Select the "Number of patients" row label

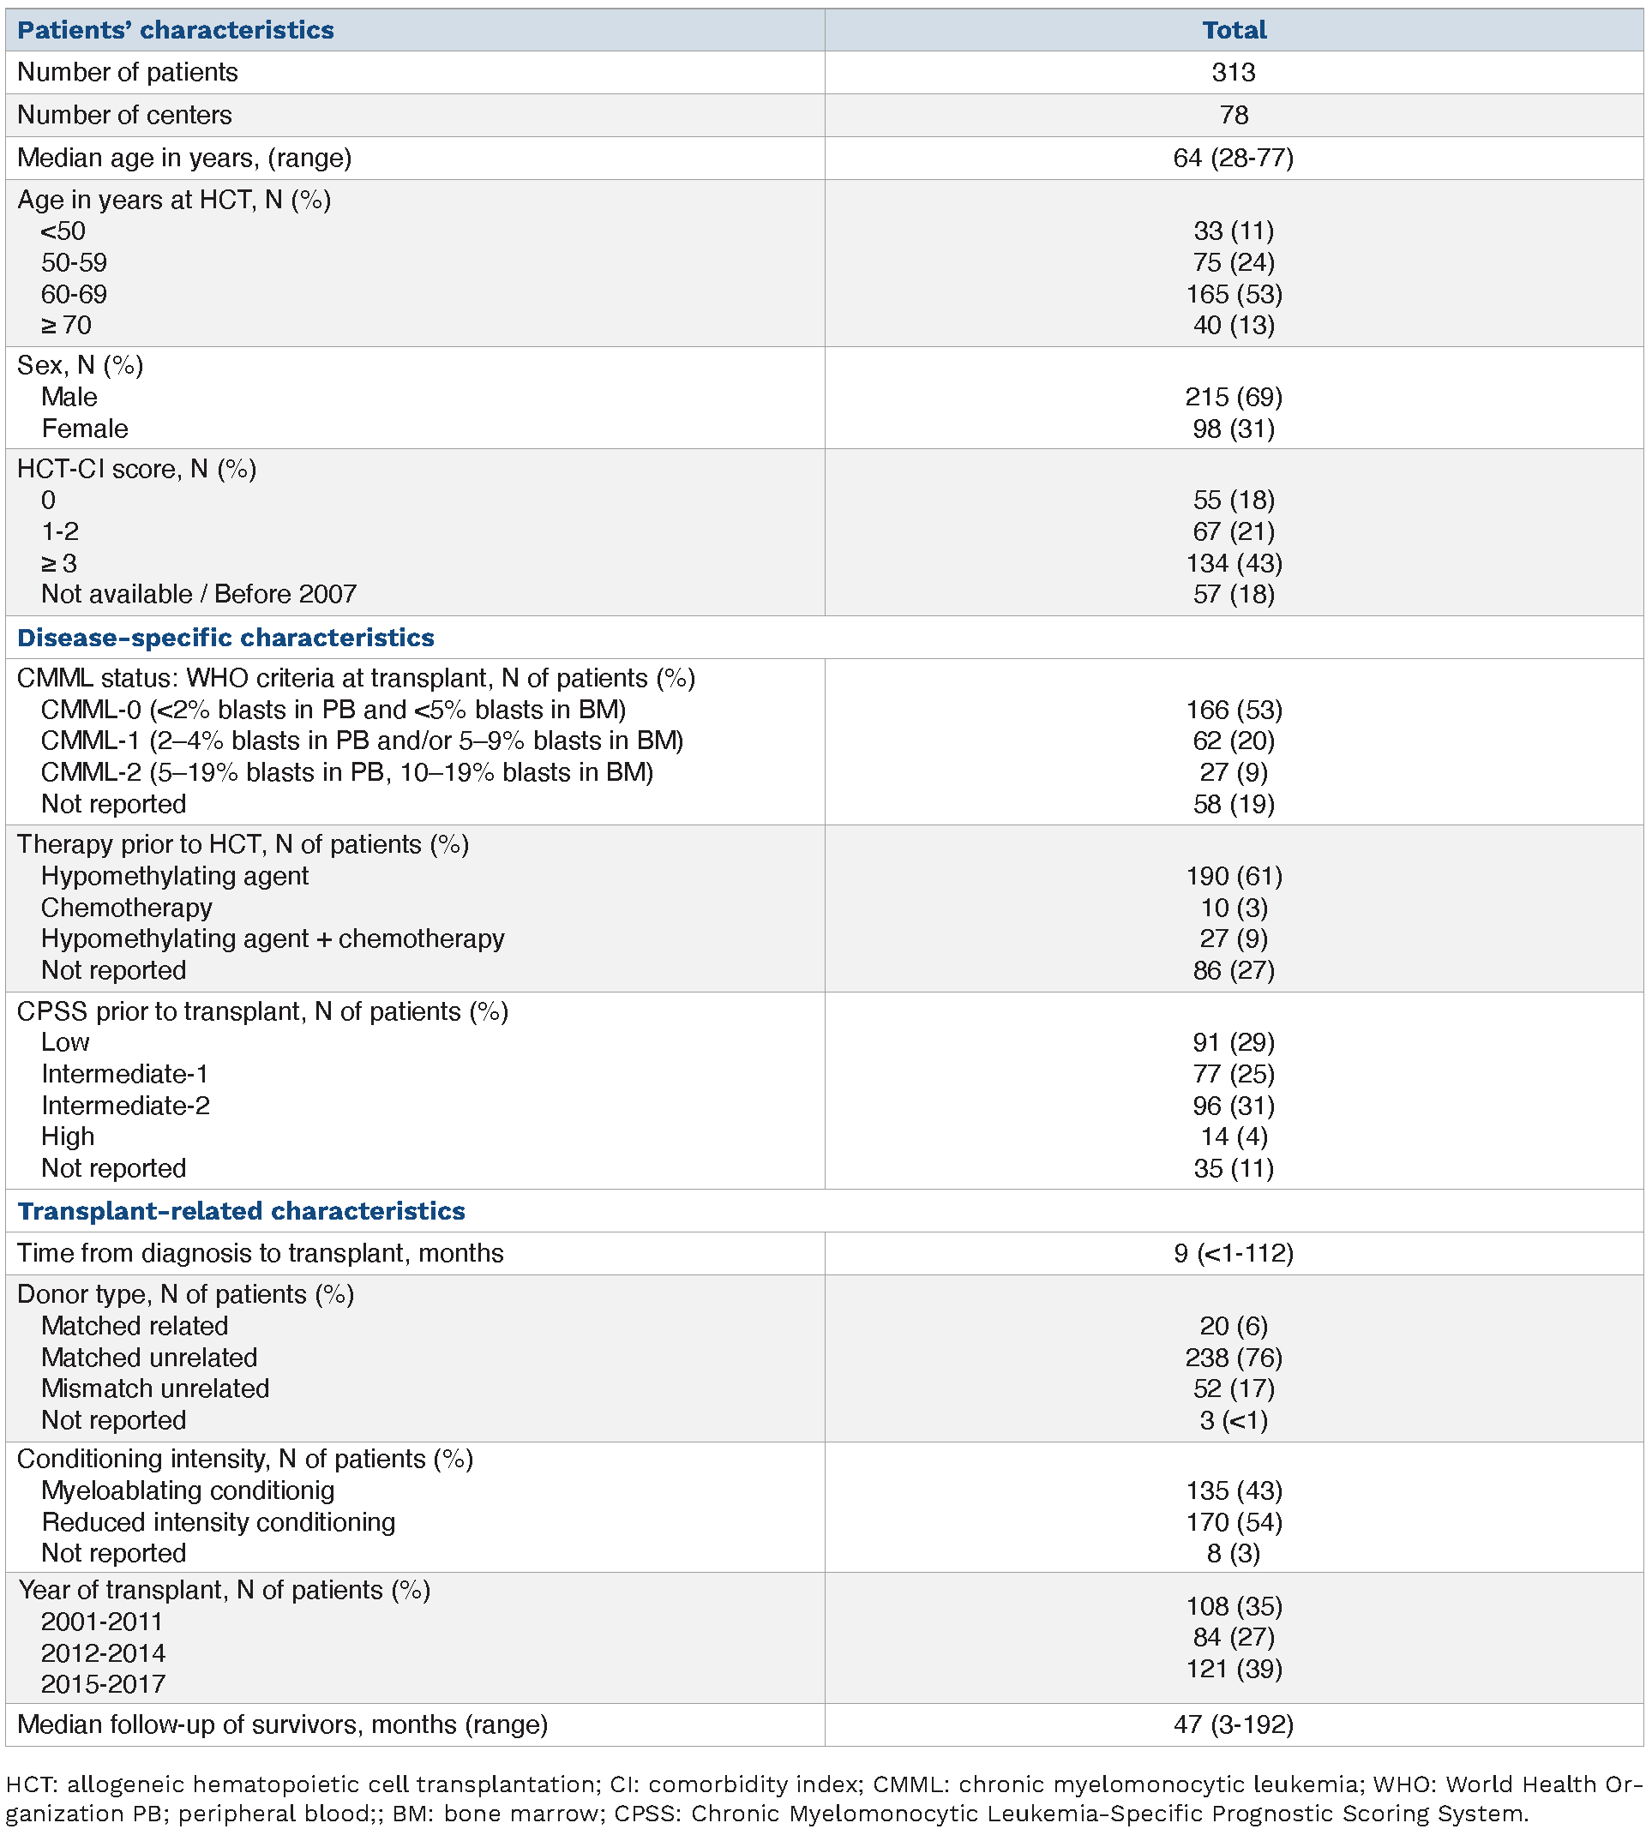point(127,73)
